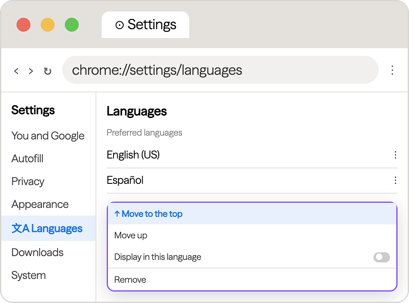Open options menu for English (US)
The width and height of the screenshot is (409, 303).
(x=395, y=155)
